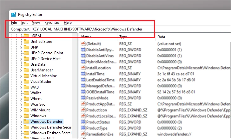This screenshot has height=139, width=231.
Task: Click data '3c 1c 6f 43 ca ae d7 01'
Action: pos(175,74)
